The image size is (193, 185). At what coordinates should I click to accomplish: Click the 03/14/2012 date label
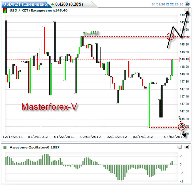143,137
